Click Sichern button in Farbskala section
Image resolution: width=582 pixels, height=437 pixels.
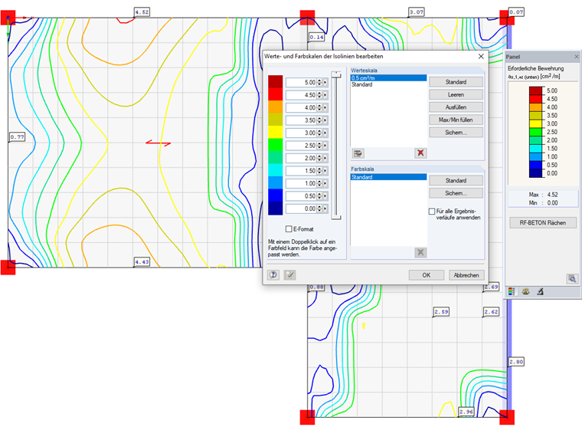coord(456,193)
